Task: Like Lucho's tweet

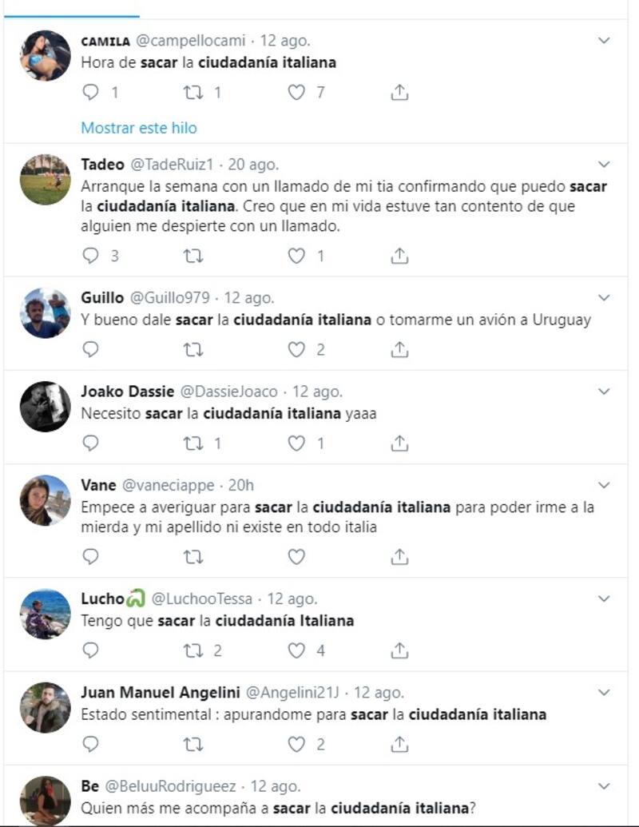Action: [296, 650]
